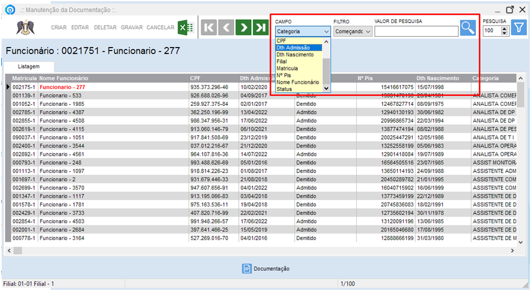Select the Funcionario - 533 row
Image resolution: width=531 pixels, height=291 pixels.
[x=264, y=96]
